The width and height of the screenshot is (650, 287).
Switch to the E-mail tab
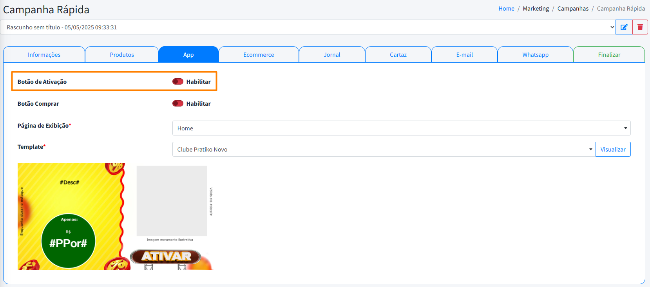464,55
